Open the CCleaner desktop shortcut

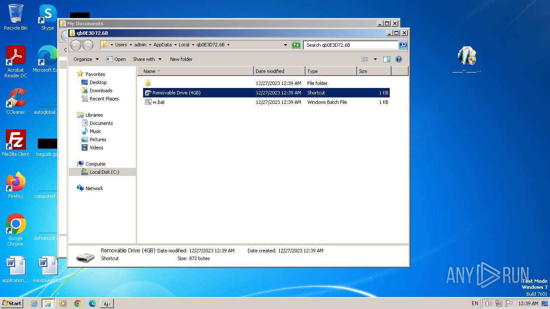point(15,101)
